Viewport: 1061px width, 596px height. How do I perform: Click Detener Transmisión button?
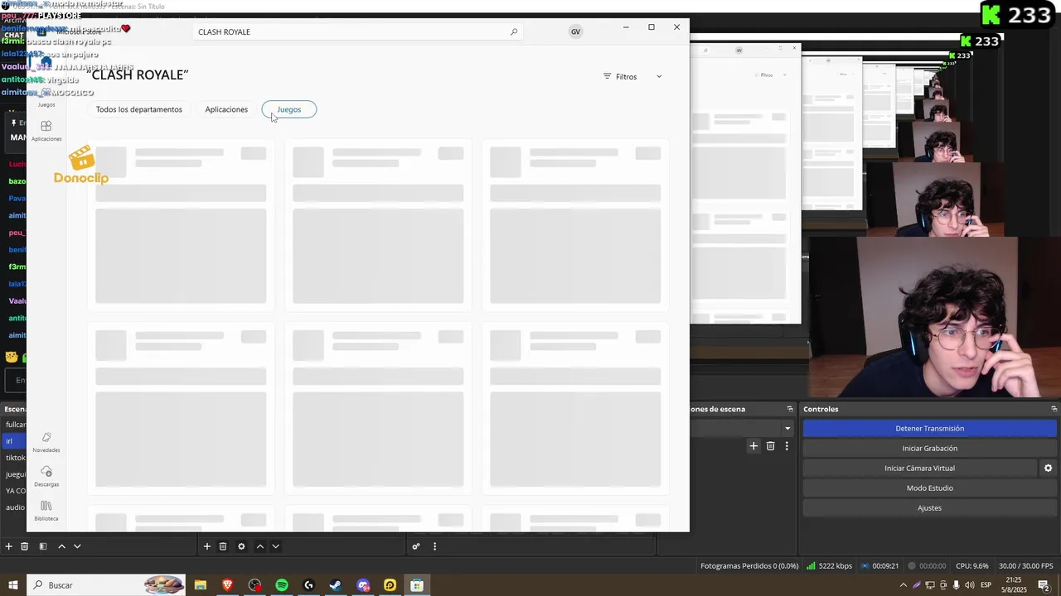pyautogui.click(x=929, y=429)
